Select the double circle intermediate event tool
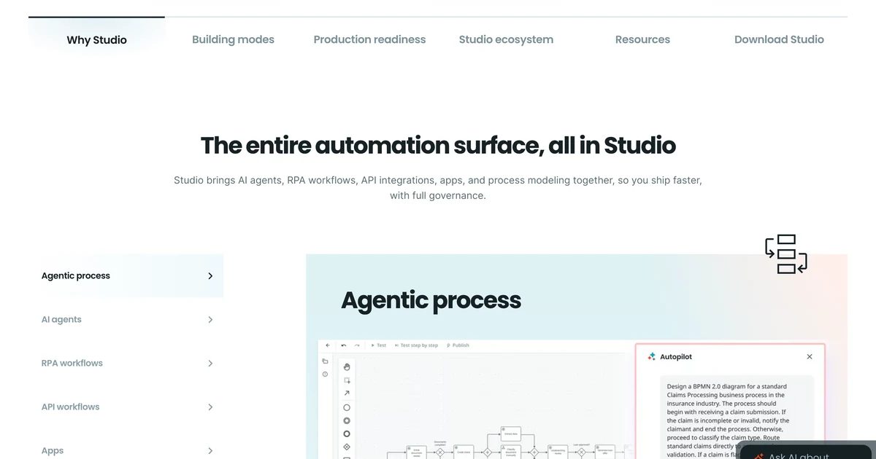 point(347,420)
